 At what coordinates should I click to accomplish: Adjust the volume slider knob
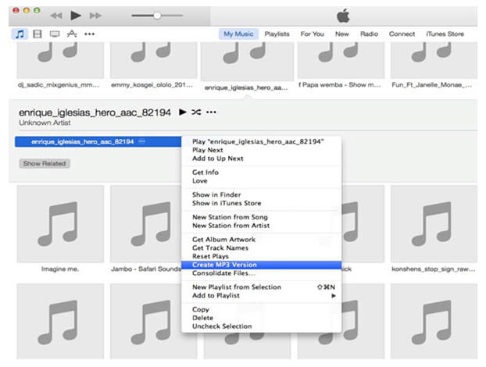(x=157, y=16)
